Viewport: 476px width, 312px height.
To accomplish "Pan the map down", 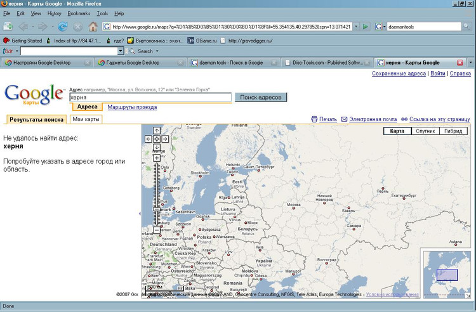I will click(157, 147).
